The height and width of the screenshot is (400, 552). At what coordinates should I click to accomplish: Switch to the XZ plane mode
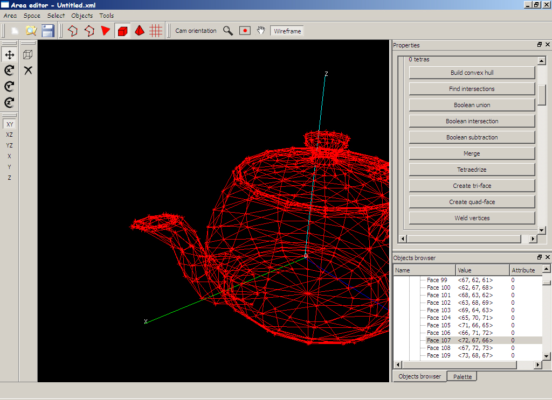click(x=9, y=135)
